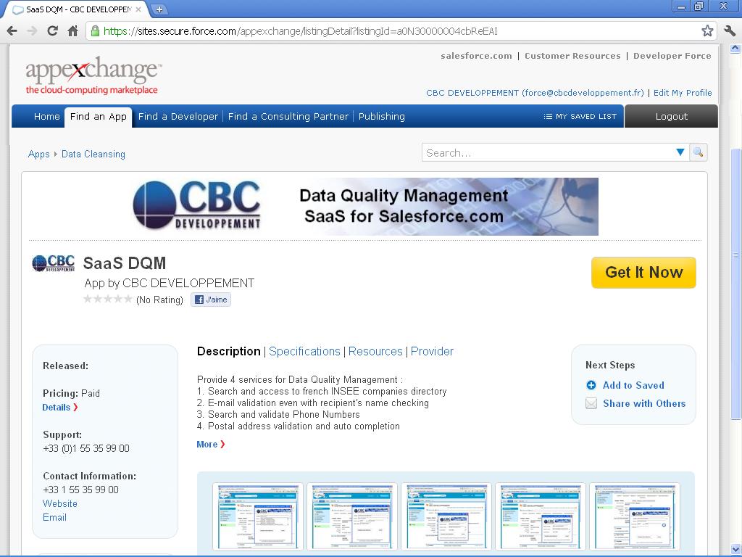Click the Add to Saved plus icon
This screenshot has width=742, height=557.
(591, 385)
